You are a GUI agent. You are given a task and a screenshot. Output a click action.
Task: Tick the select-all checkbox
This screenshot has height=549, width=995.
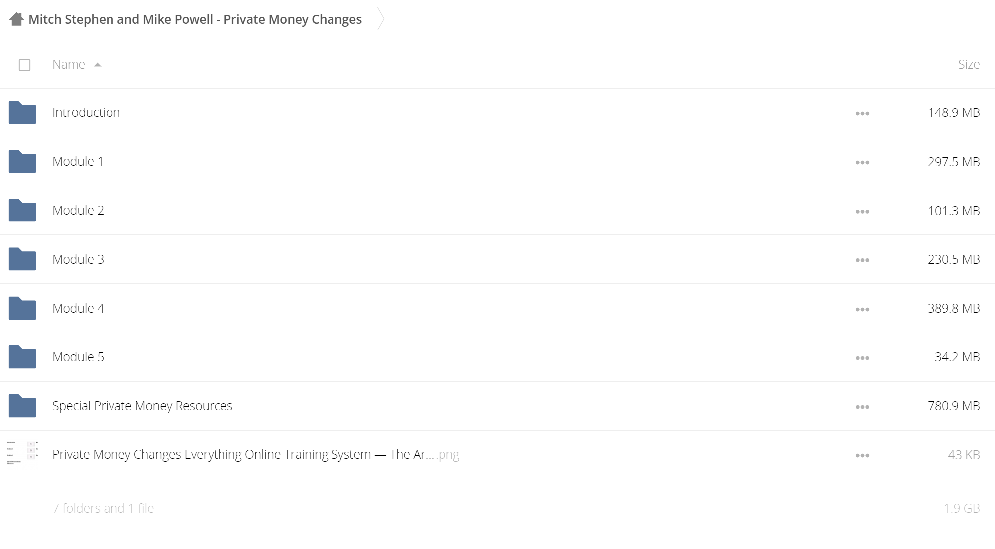click(x=24, y=65)
